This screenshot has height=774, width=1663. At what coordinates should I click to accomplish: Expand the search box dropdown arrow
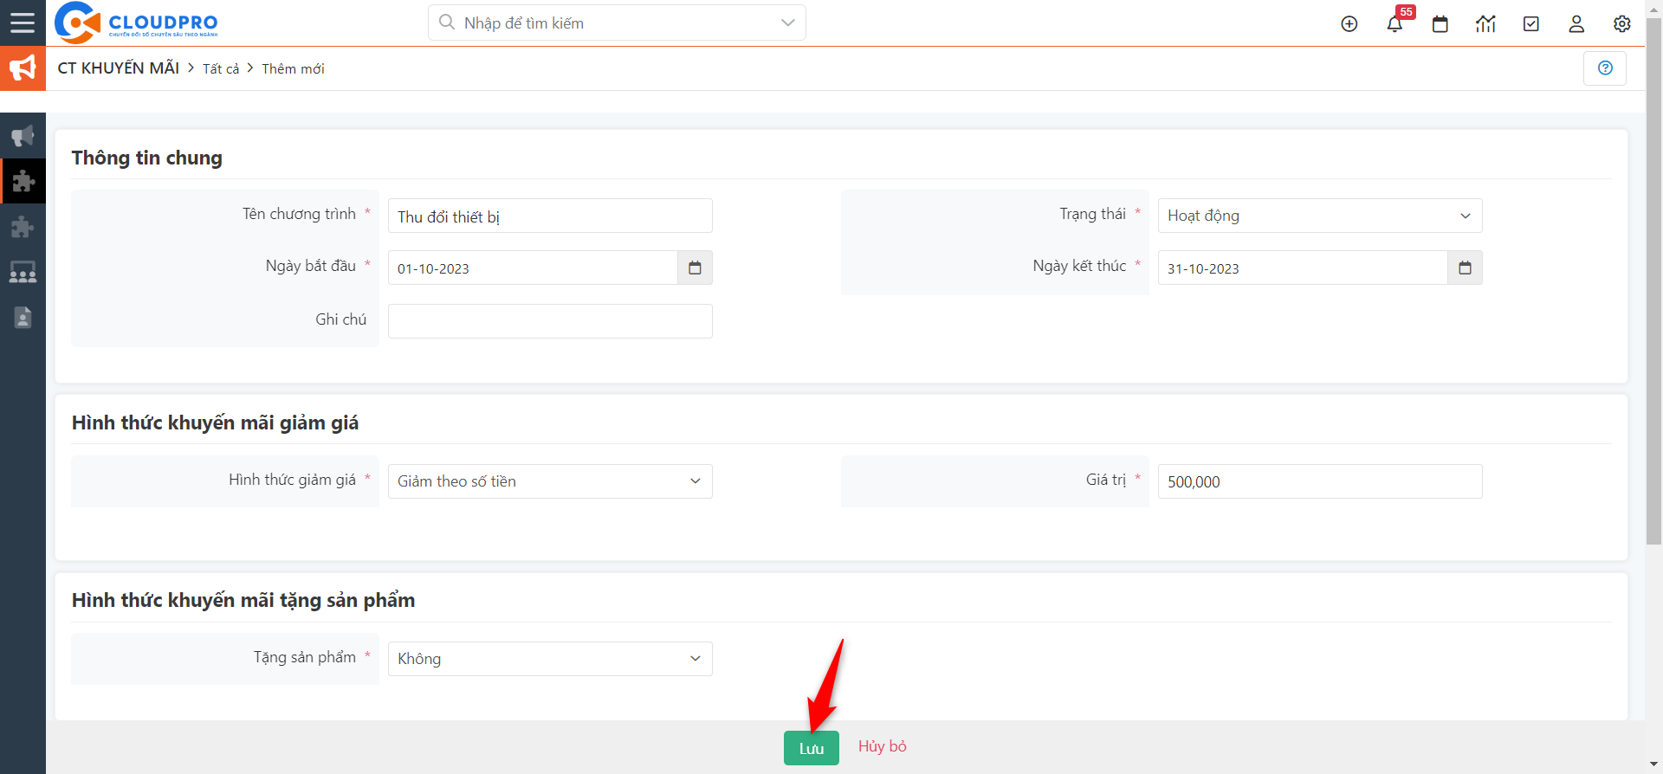coord(787,23)
